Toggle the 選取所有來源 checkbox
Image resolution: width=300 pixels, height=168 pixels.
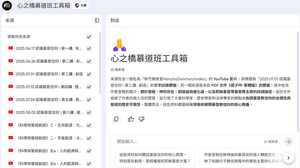(x=89, y=37)
